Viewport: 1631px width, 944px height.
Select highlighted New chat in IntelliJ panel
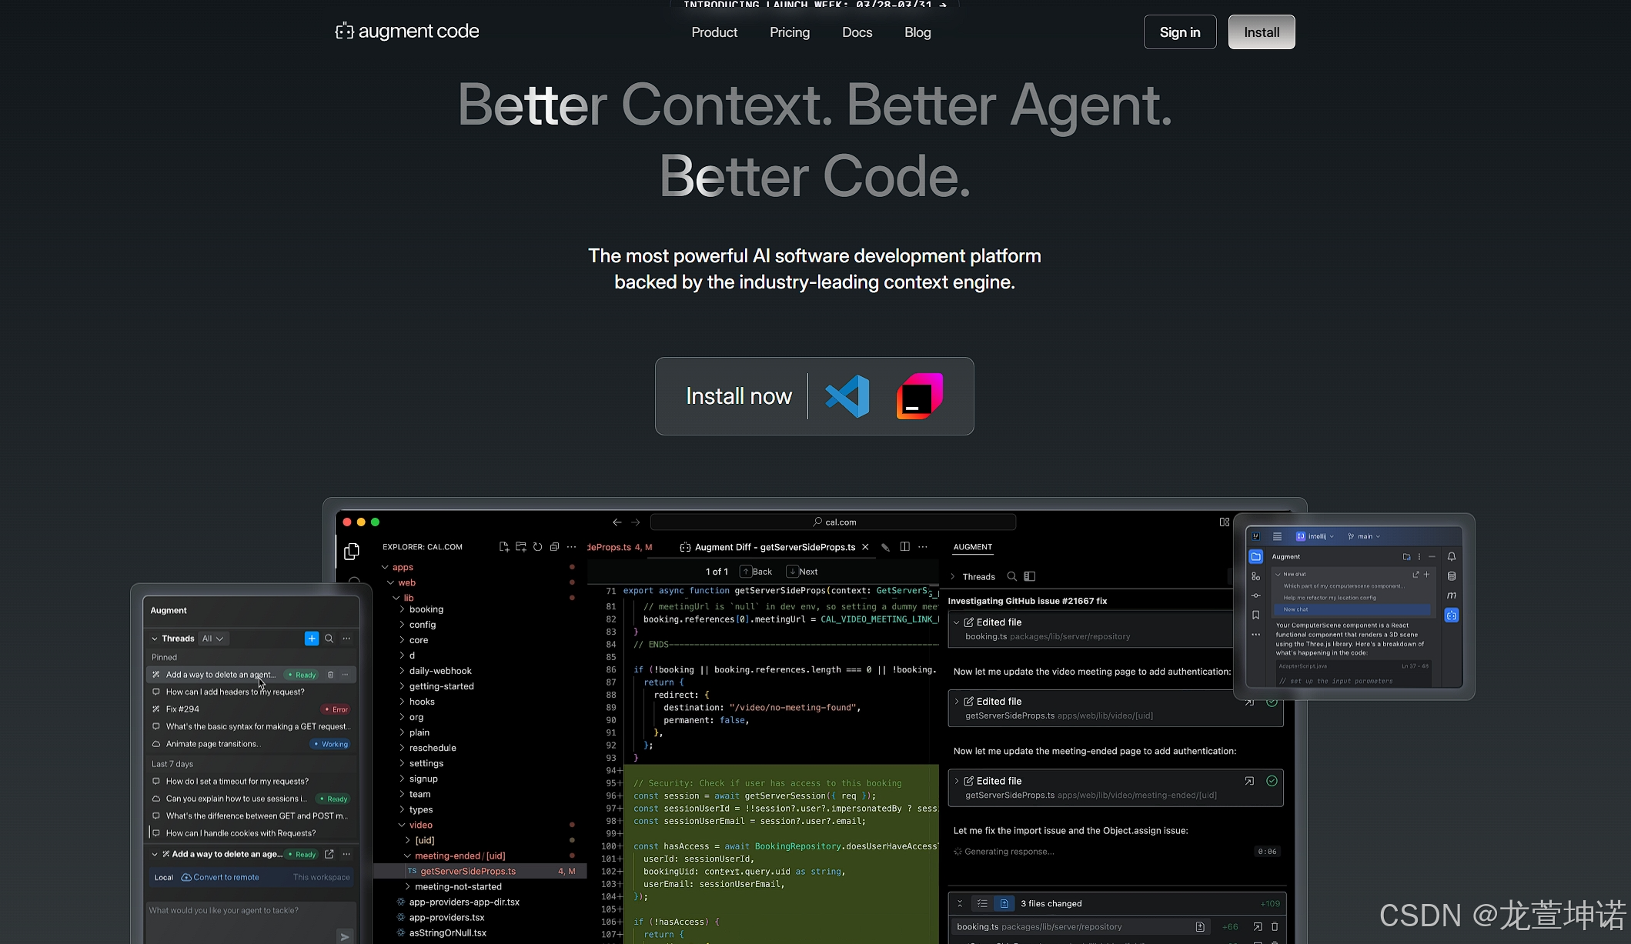[x=1352, y=609]
